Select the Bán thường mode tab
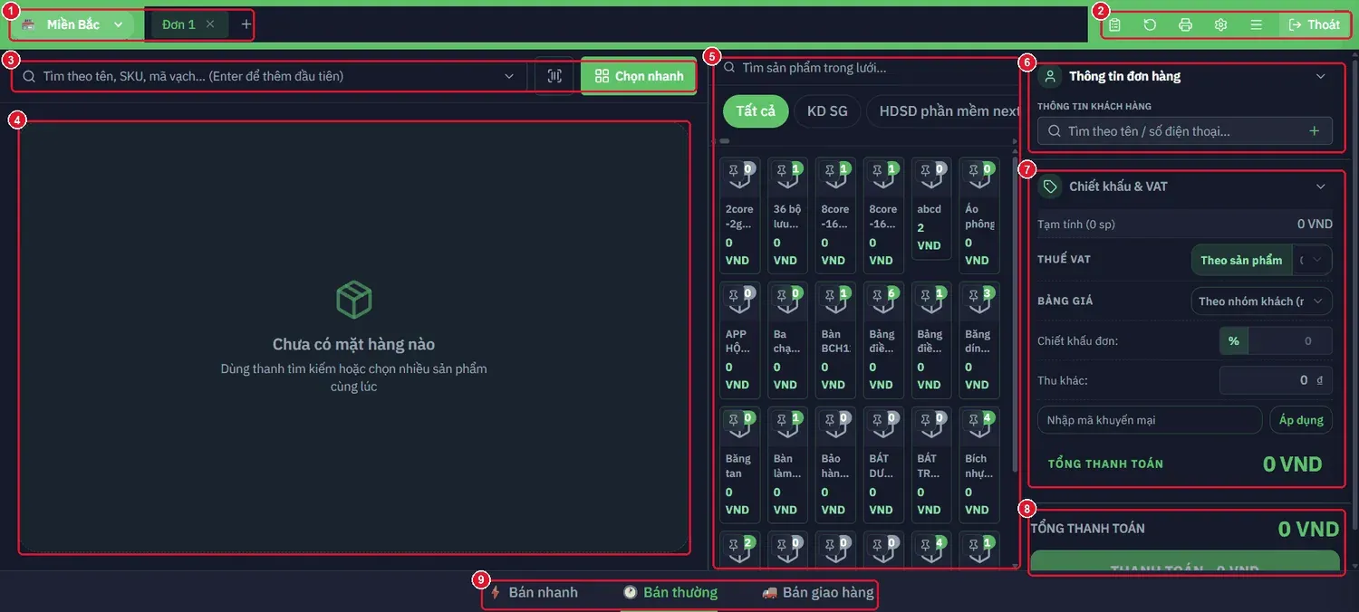This screenshot has width=1359, height=612. (670, 593)
